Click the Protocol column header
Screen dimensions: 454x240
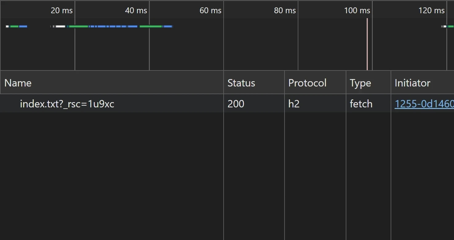[307, 83]
